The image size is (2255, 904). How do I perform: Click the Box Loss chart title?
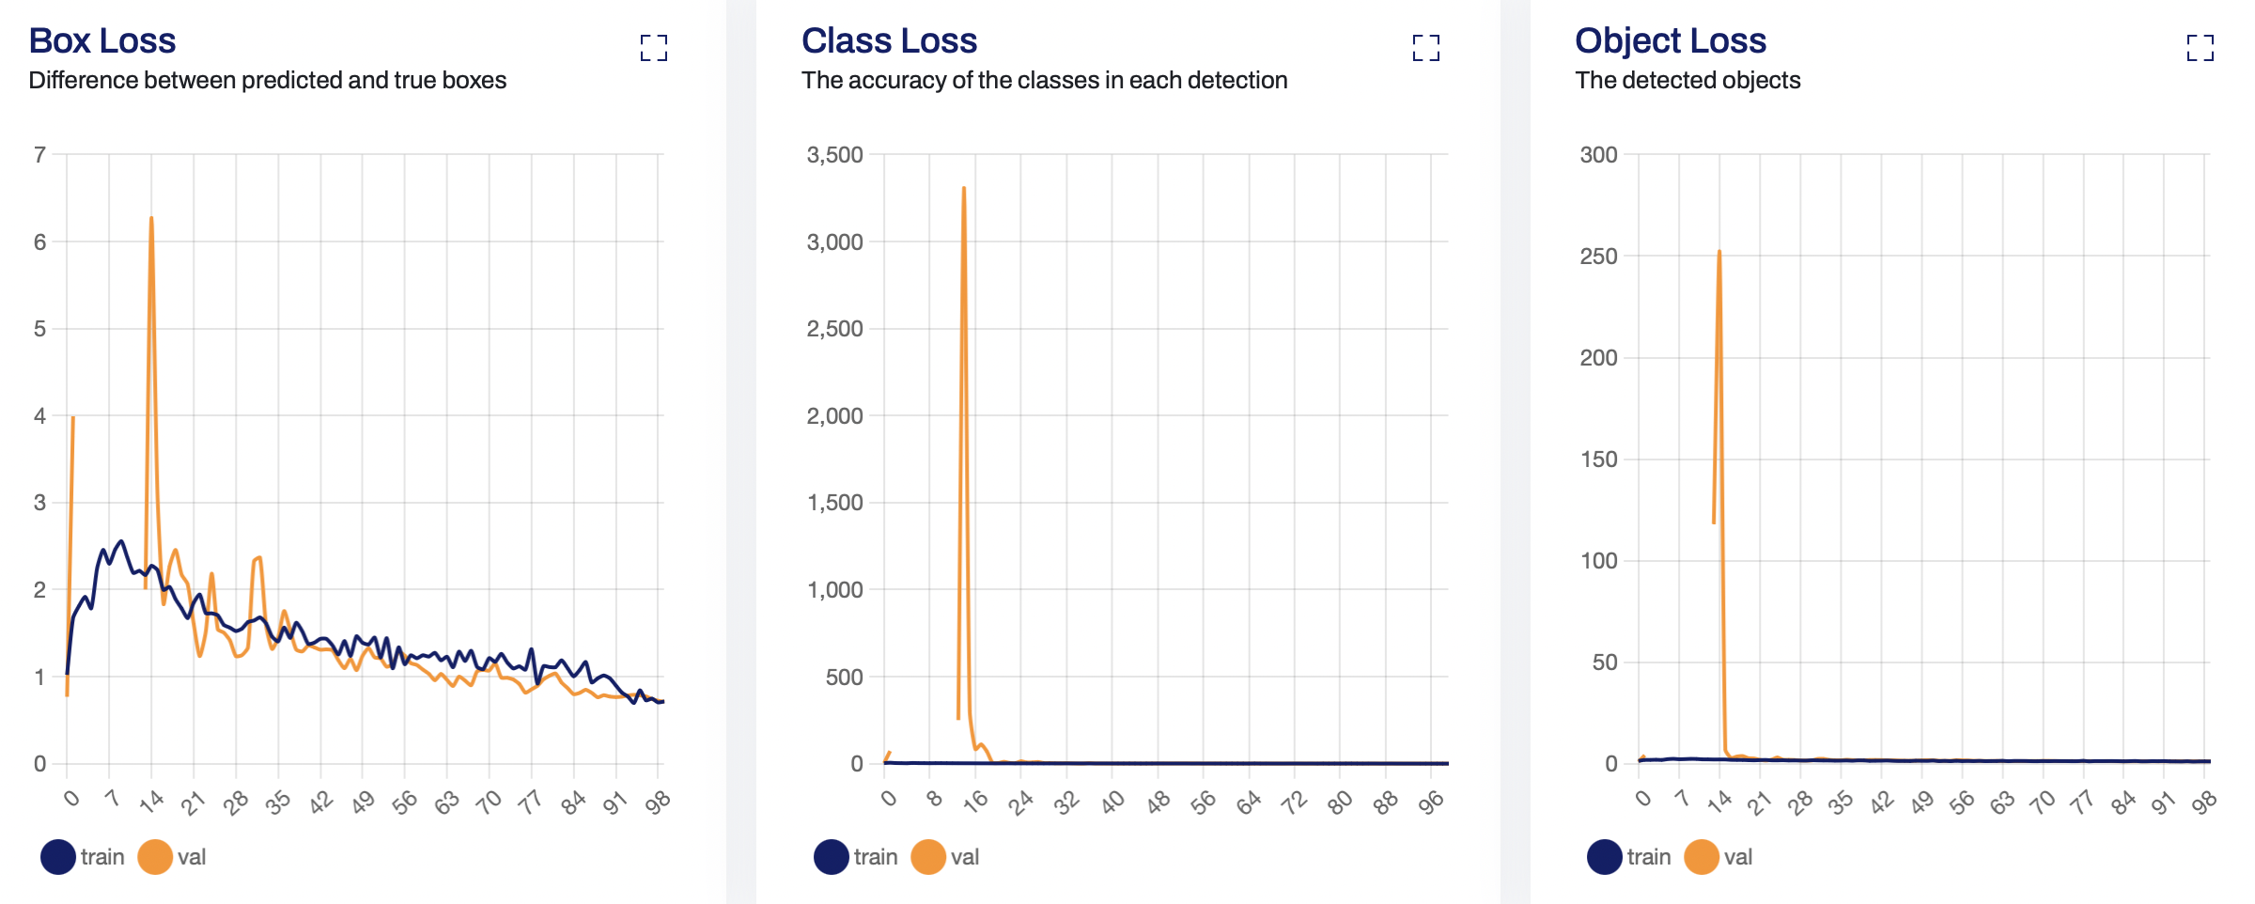[x=102, y=41]
